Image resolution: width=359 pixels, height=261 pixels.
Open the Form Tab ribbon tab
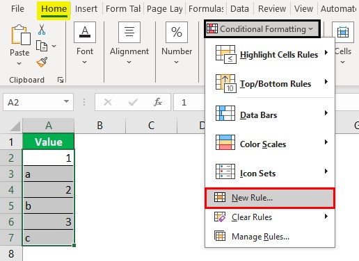tap(123, 9)
